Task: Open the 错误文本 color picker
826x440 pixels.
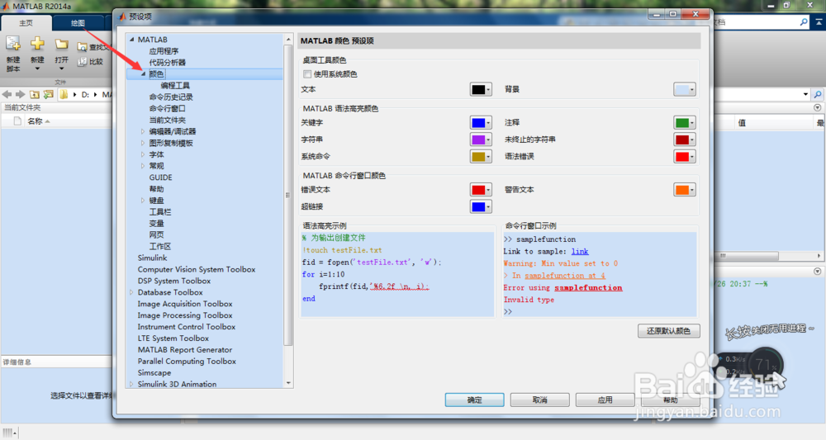Action: tap(481, 190)
